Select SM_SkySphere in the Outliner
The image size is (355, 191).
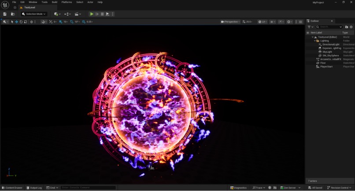click(330, 55)
